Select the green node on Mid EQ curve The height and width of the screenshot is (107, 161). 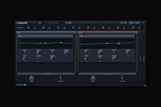[x=46, y=43]
